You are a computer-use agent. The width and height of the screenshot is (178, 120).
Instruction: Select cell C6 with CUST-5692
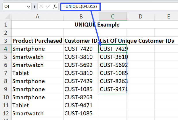113,65
